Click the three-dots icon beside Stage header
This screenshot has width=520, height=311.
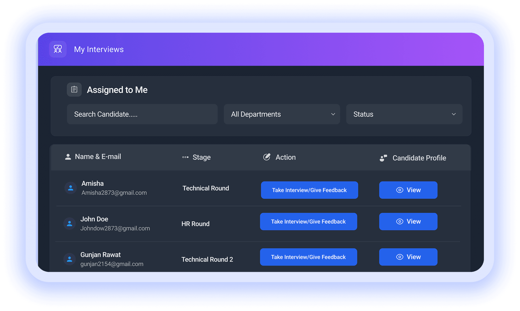tap(185, 157)
